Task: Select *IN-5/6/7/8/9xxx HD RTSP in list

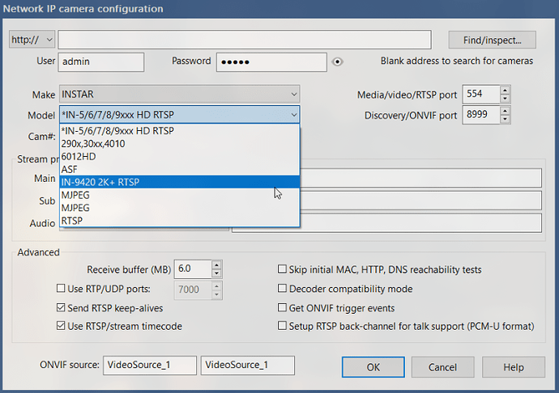Action: [x=179, y=131]
